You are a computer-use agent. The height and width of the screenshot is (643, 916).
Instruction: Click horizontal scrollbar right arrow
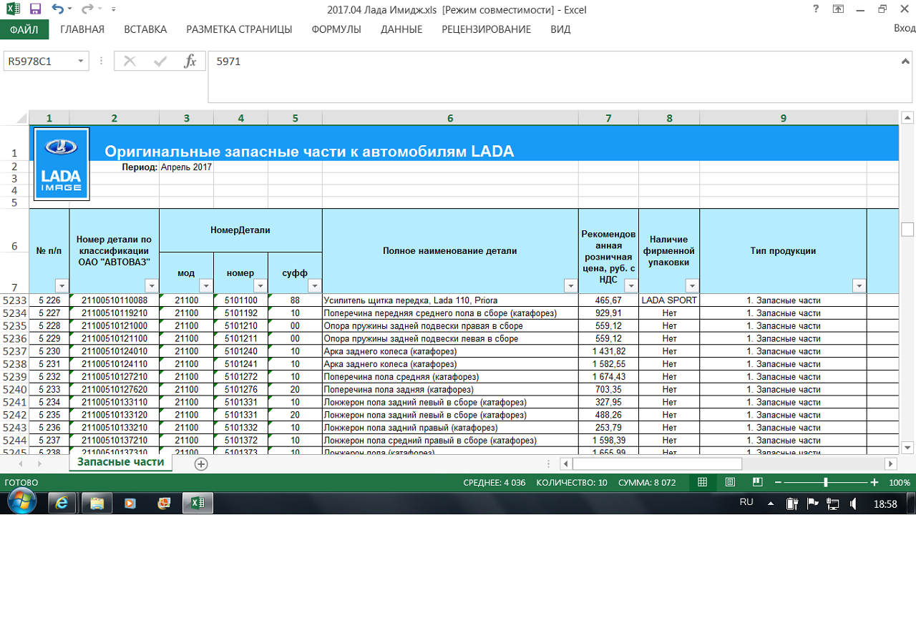[891, 464]
